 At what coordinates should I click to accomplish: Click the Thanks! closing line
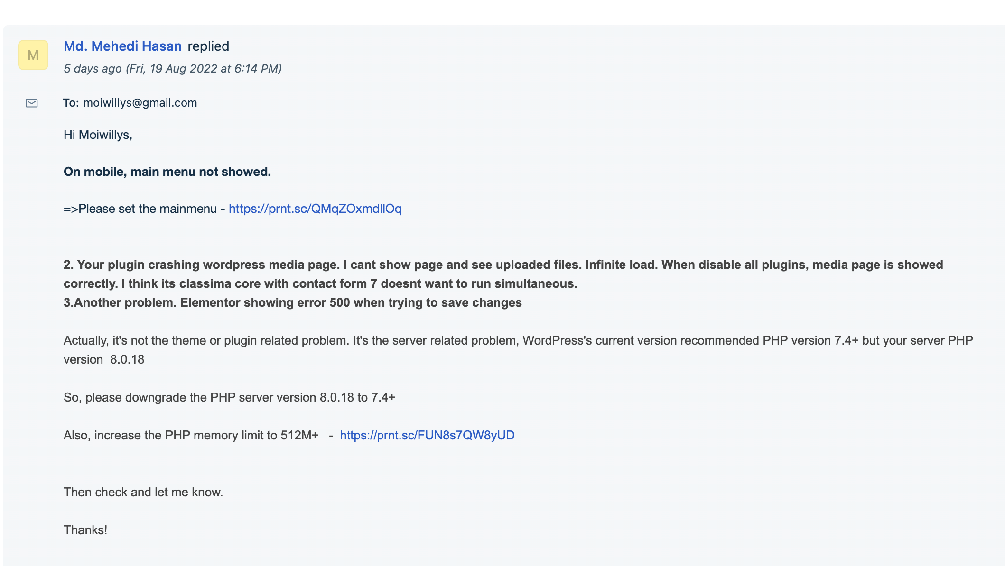tap(85, 530)
